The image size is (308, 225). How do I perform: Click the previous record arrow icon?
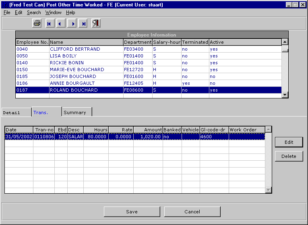pyautogui.click(x=60, y=24)
